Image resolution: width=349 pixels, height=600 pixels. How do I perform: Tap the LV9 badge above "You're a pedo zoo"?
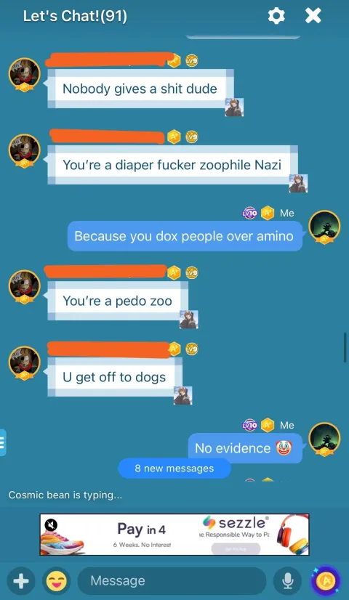(191, 273)
